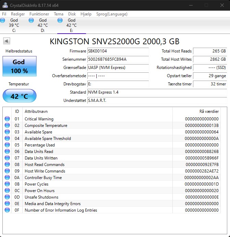Viewport: 230px width, 237px height.
Task: Select drive D: status orb
Action: tap(31, 20)
